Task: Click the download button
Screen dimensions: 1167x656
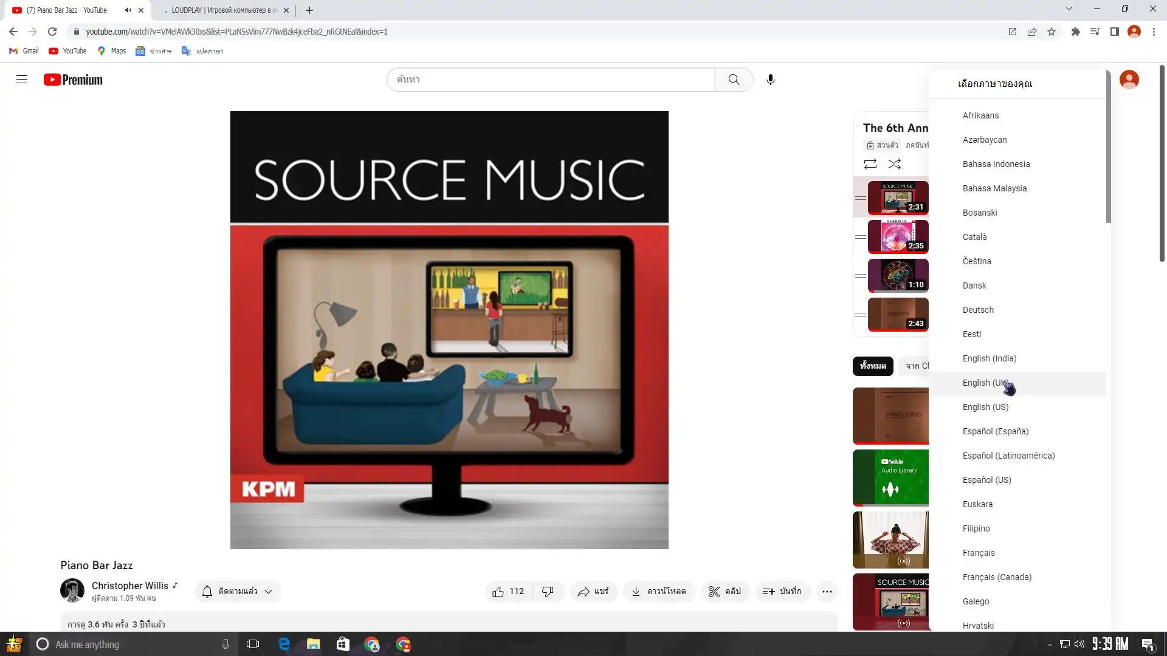Action: coord(659,592)
